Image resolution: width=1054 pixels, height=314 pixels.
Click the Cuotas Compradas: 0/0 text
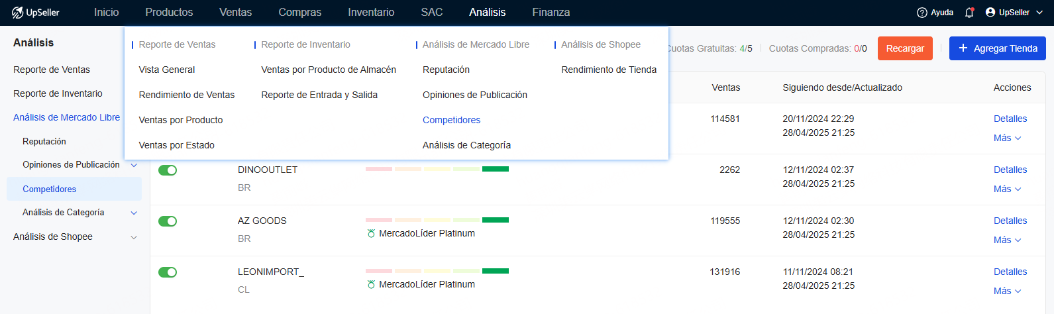[x=817, y=48]
